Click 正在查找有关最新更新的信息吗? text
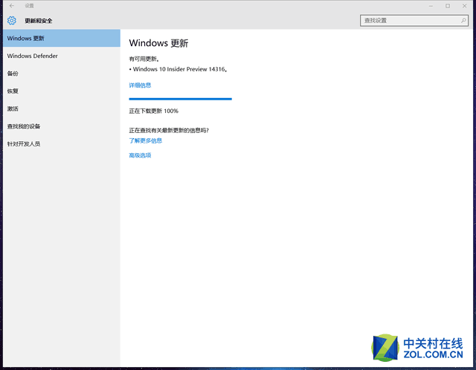This screenshot has width=476, height=370. click(x=169, y=131)
